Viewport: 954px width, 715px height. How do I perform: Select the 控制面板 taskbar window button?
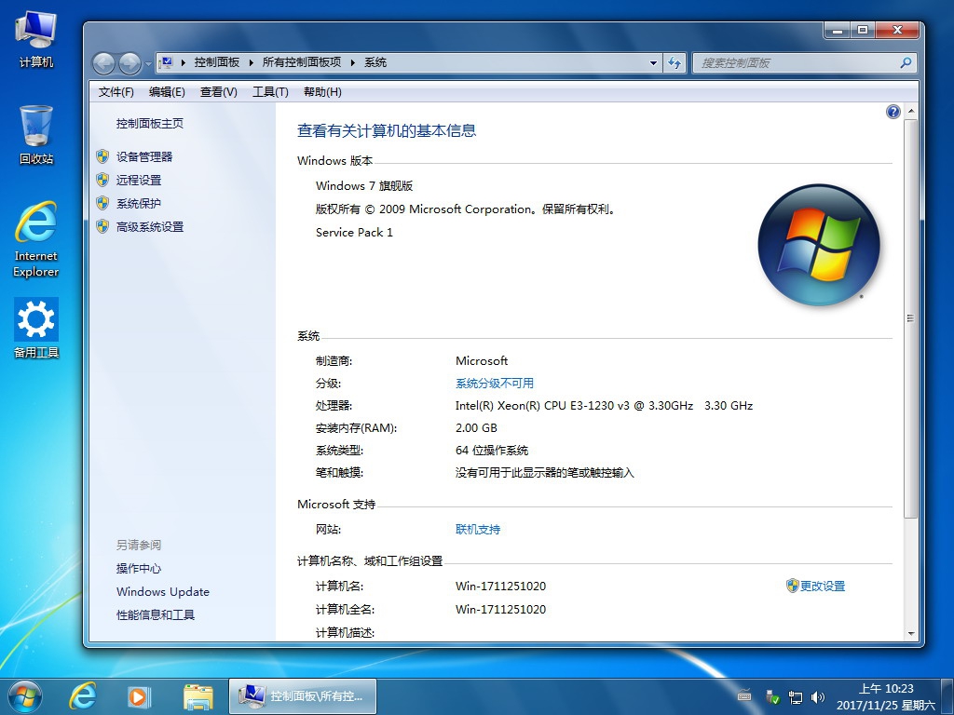303,696
